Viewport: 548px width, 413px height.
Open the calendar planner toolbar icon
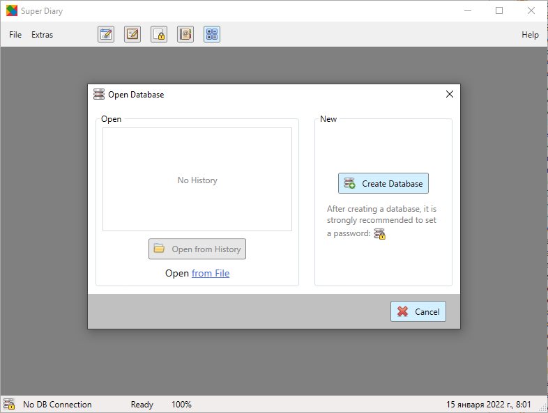coord(106,34)
